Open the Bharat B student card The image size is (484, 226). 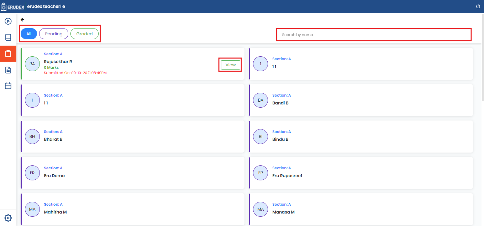pyautogui.click(x=132, y=137)
